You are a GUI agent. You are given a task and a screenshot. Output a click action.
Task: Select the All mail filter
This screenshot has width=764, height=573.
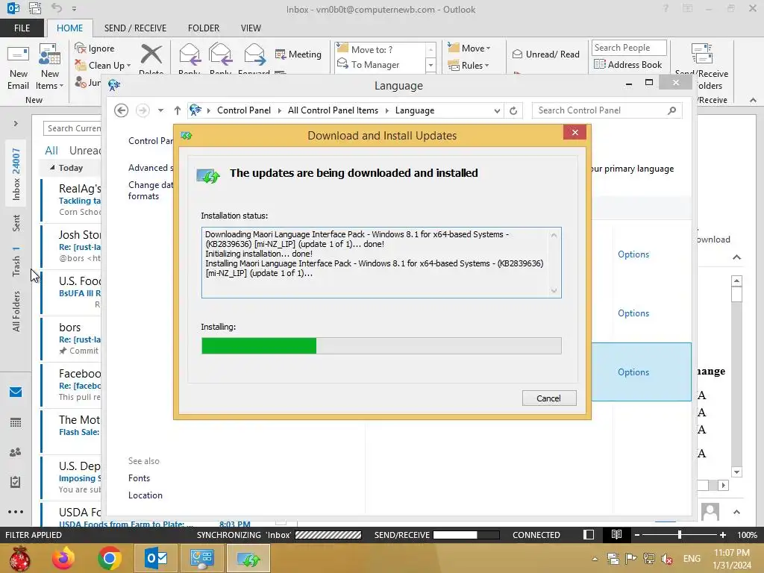click(x=51, y=151)
